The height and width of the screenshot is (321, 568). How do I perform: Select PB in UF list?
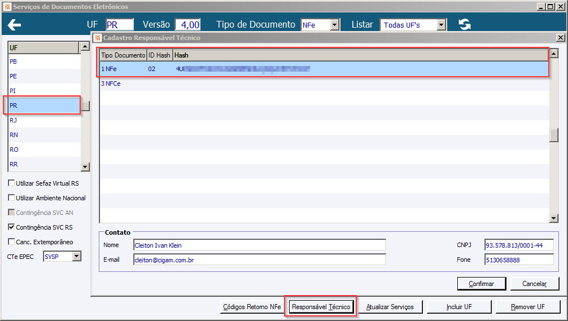click(44, 61)
